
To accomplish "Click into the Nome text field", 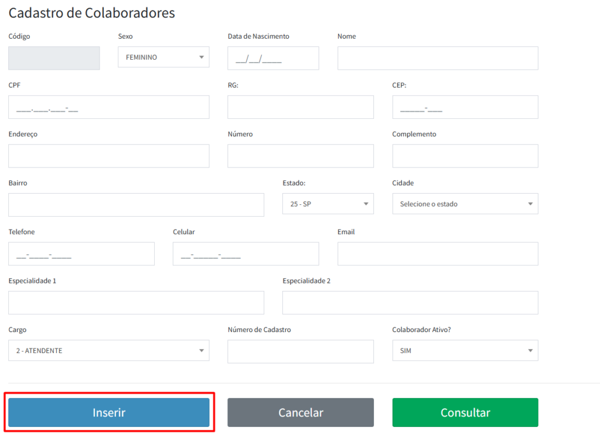I will (437, 58).
